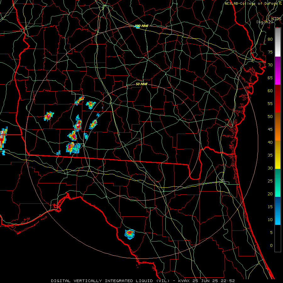Select the 30 value on the VIL scale

pos(270,168)
